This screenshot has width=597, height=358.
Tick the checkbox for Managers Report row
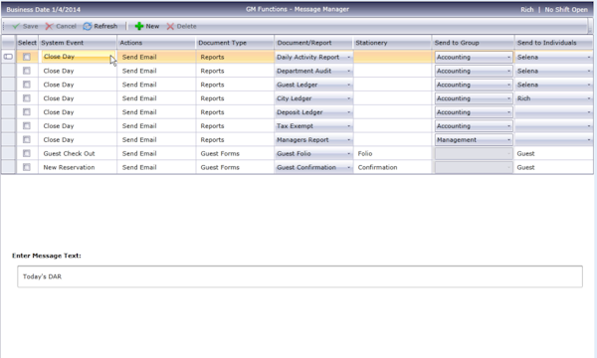(26, 139)
